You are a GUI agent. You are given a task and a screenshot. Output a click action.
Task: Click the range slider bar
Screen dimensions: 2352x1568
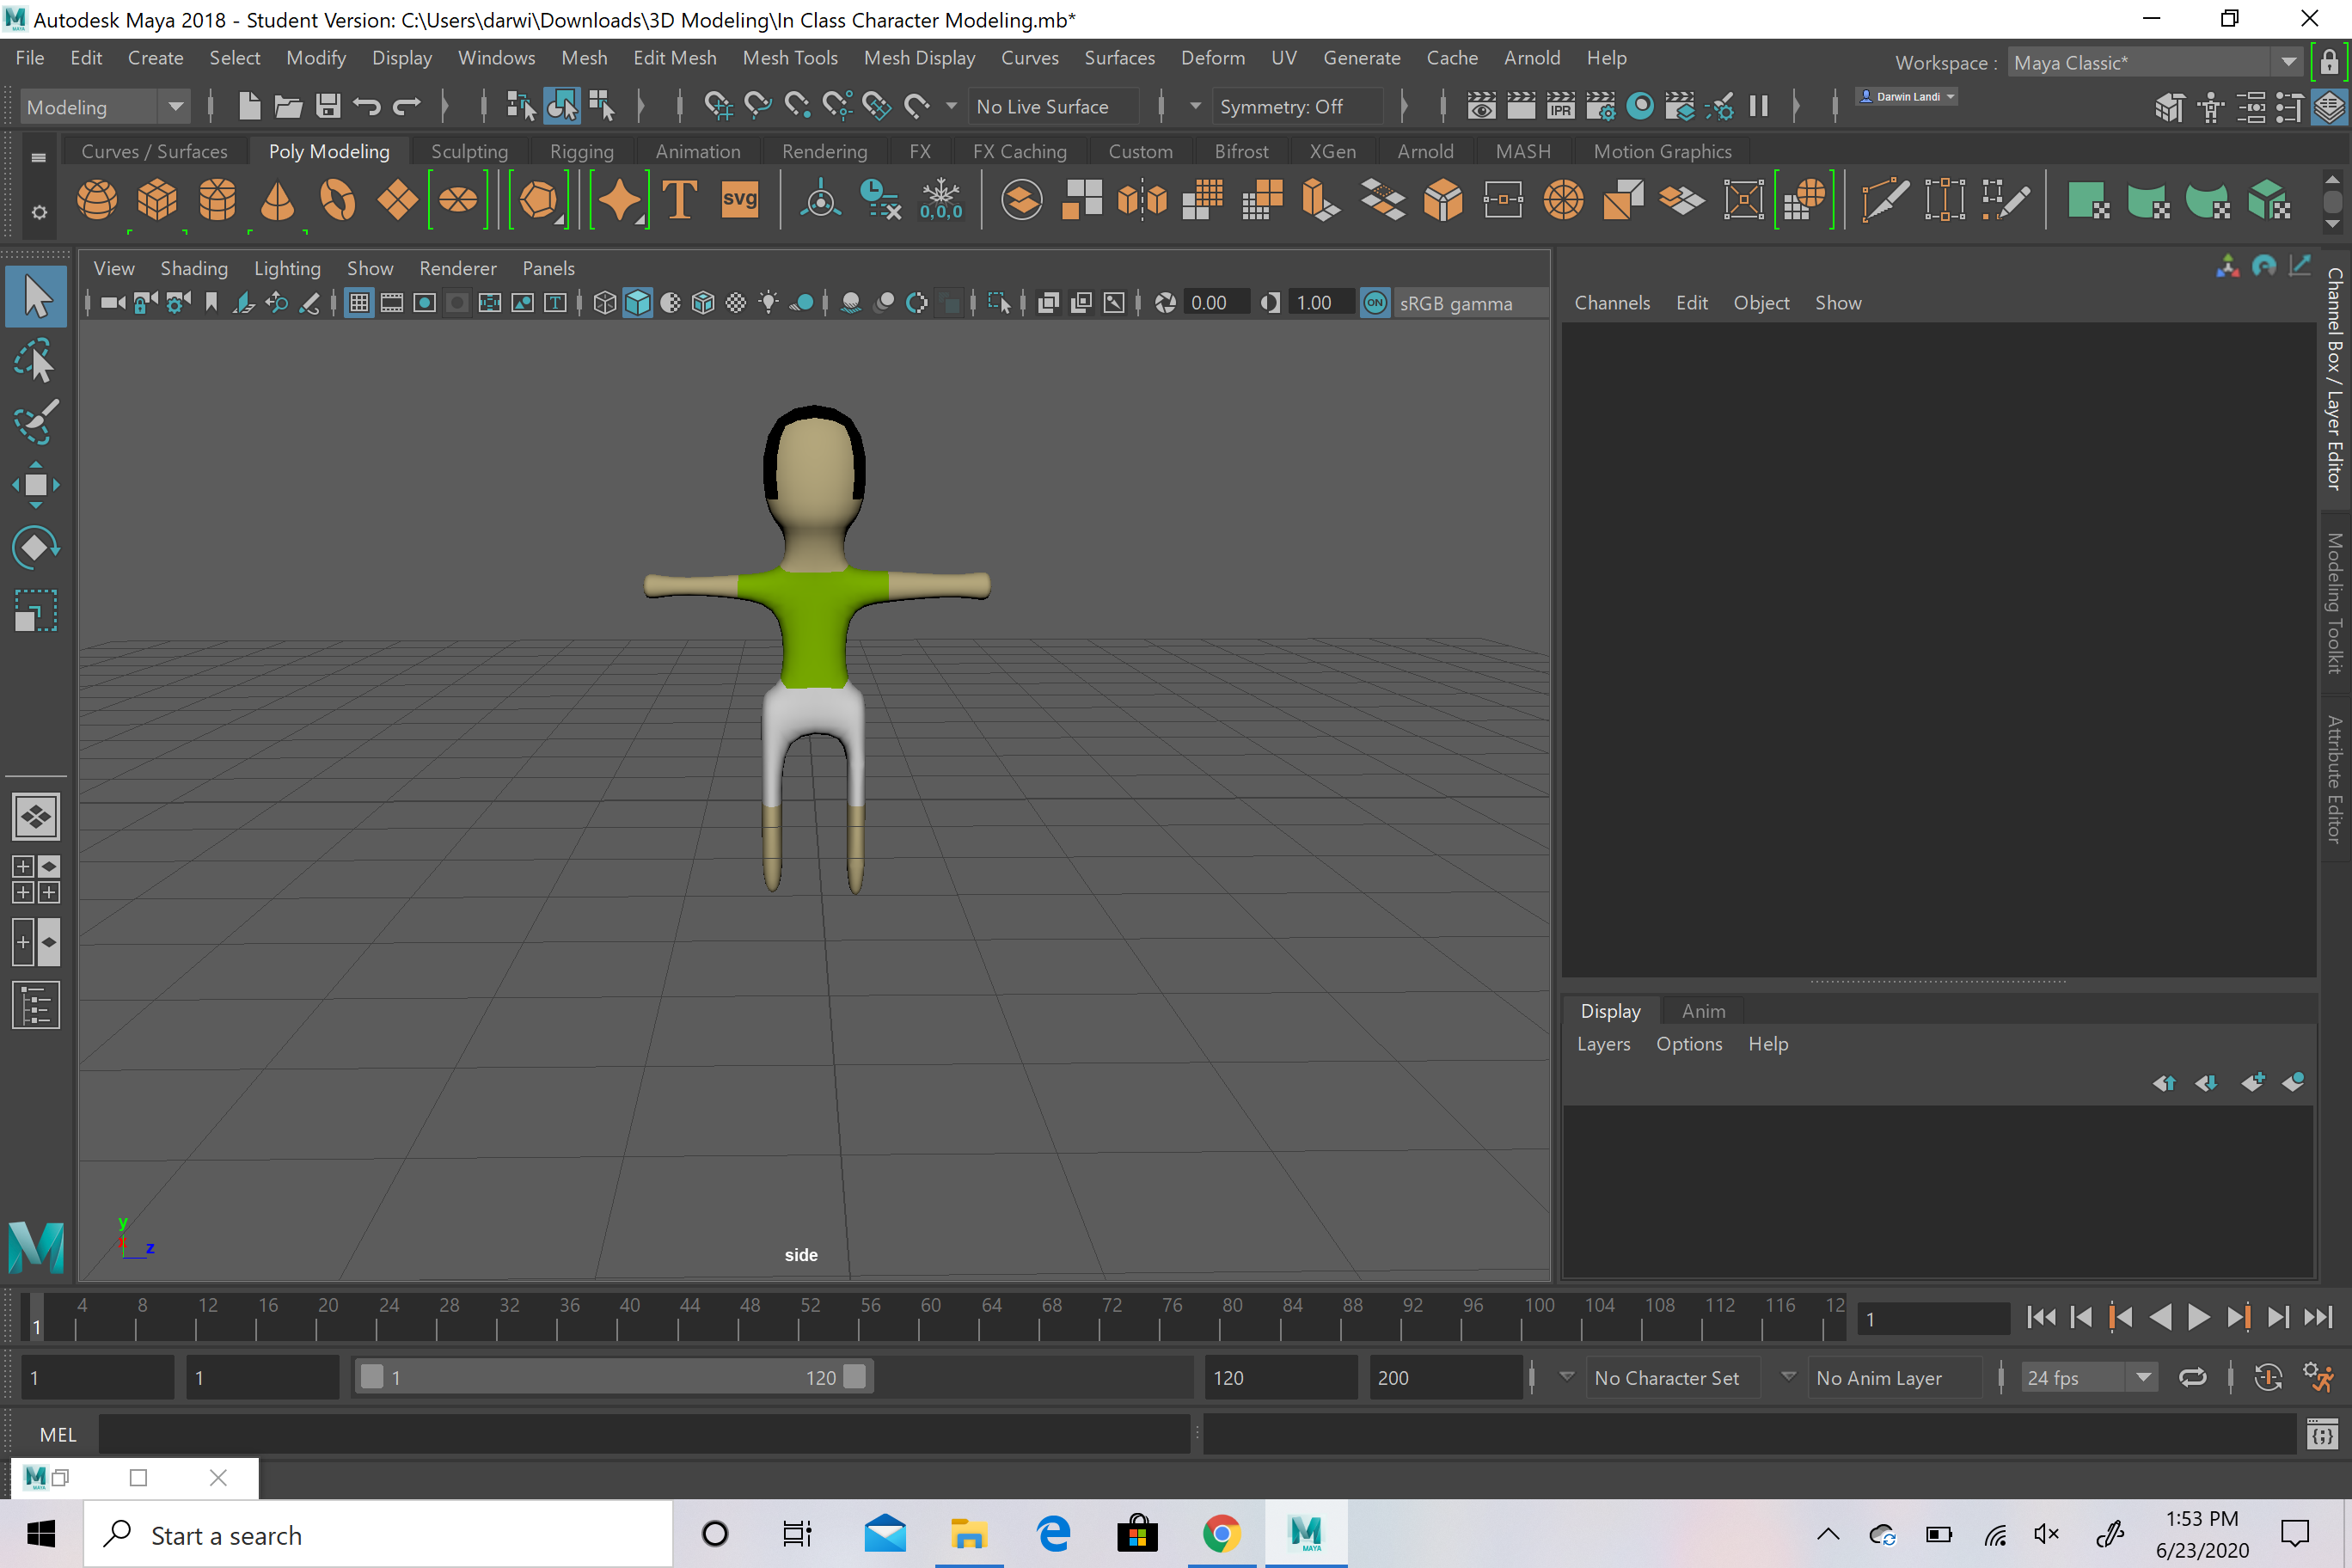point(614,1378)
